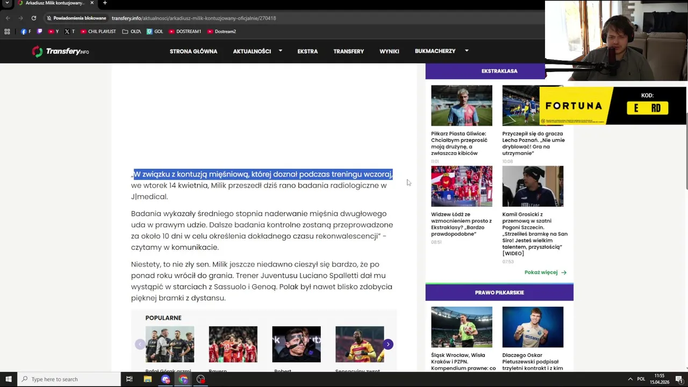Click Pokaż więcej link
Image resolution: width=688 pixels, height=387 pixels.
point(541,273)
